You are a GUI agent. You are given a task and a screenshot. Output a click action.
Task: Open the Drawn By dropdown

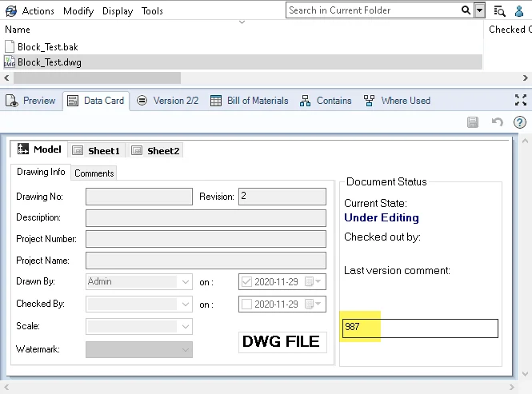click(186, 282)
